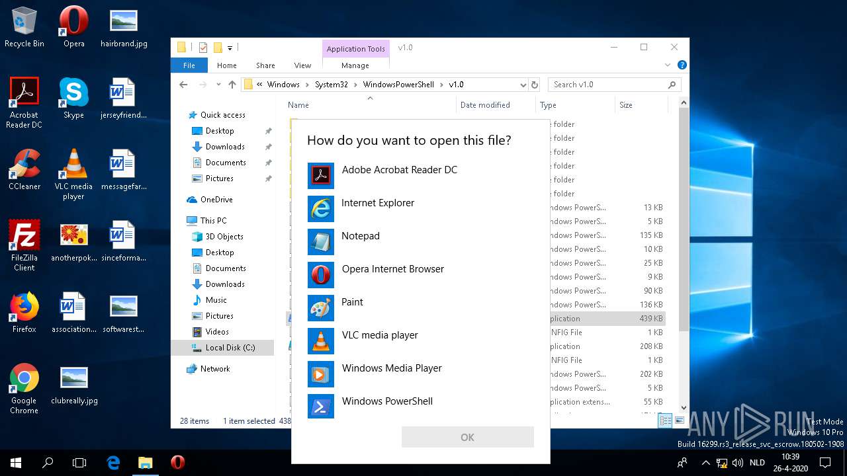Select Adobe Acrobat Reader DC icon in dialog
This screenshot has width=847, height=476.
point(321,176)
